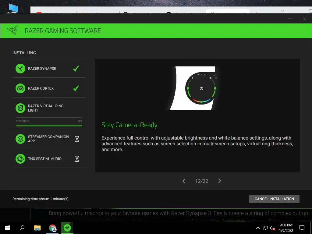Screen dimensions: 312x234
Task: Select the THX Spatial Audio icon
Action: pyautogui.click(x=20, y=158)
